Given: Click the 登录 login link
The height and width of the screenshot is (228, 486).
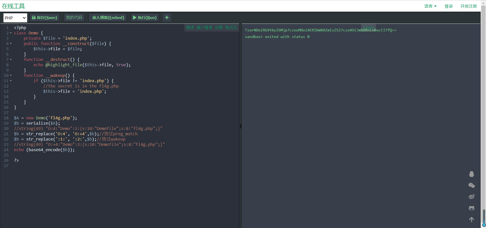Looking at the screenshot, I should 449,6.
